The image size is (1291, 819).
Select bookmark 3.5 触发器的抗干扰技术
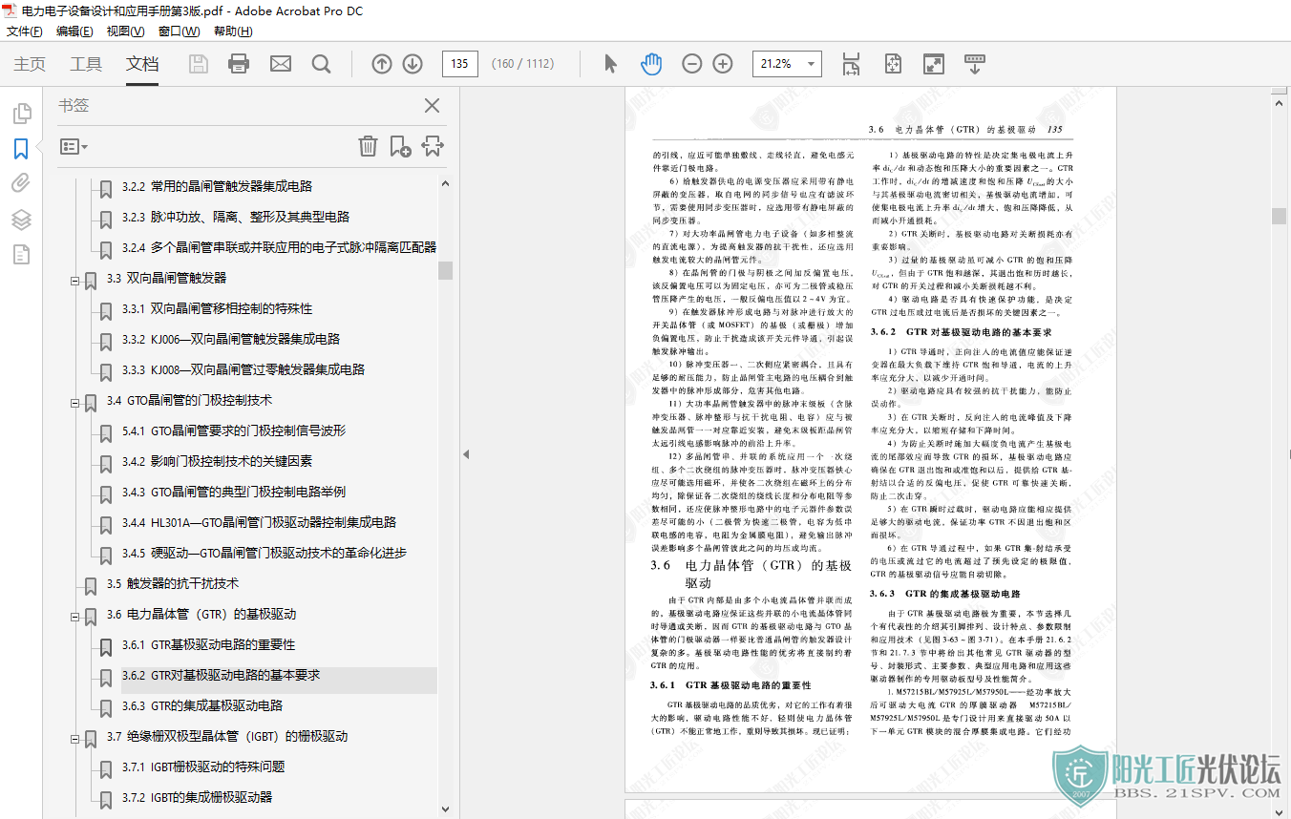[x=172, y=583]
